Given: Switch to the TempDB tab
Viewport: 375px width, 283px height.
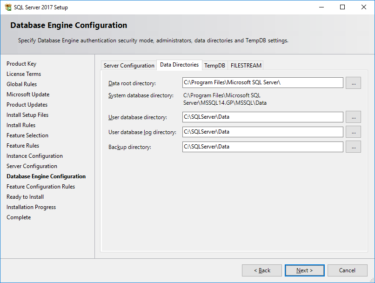Looking at the screenshot, I should pos(214,65).
